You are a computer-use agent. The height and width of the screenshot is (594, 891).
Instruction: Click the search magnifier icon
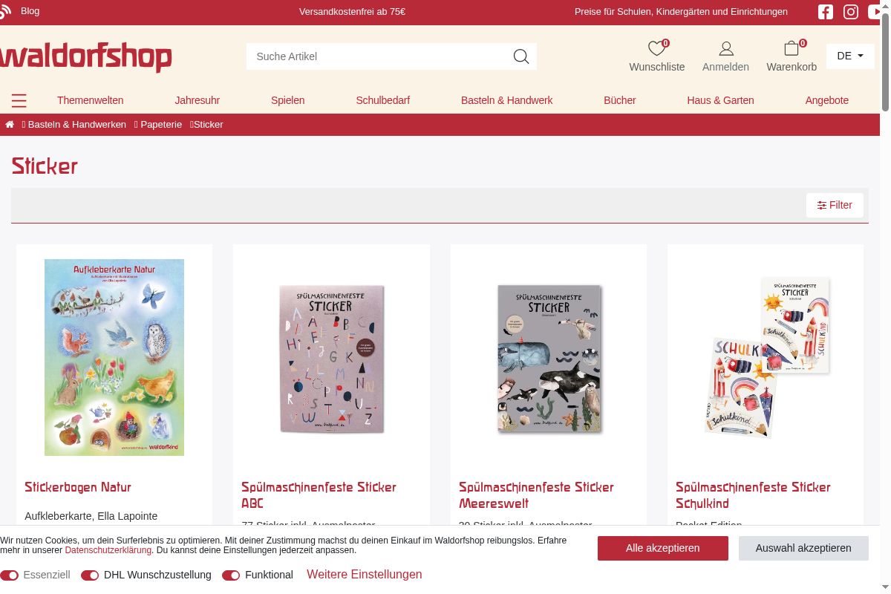click(x=521, y=56)
